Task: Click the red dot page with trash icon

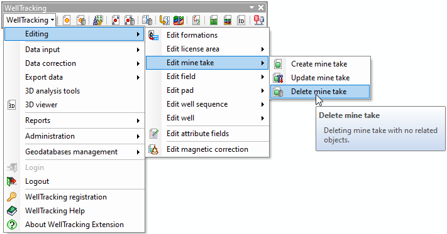Action: 130,20
